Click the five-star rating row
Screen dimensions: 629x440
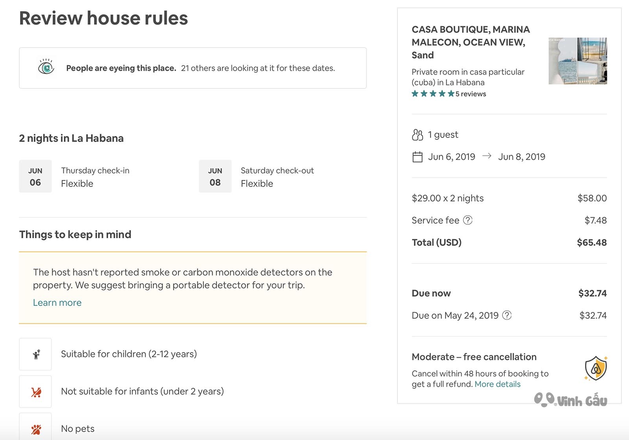(433, 93)
